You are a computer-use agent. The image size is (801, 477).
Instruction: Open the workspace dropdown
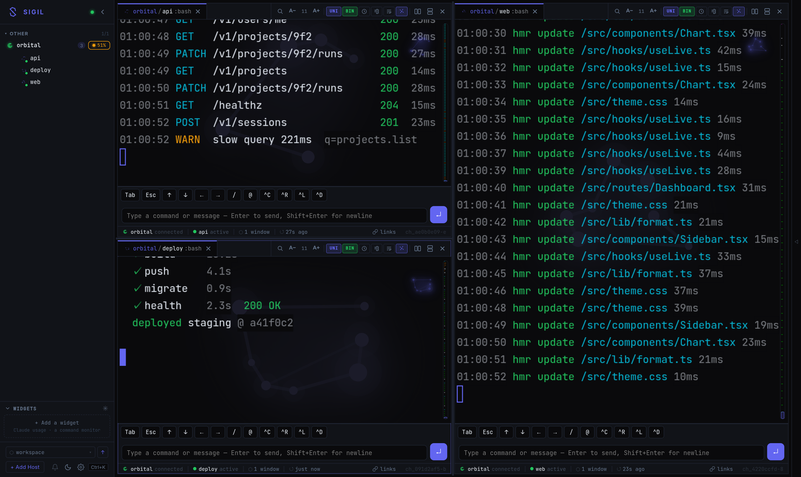51,452
